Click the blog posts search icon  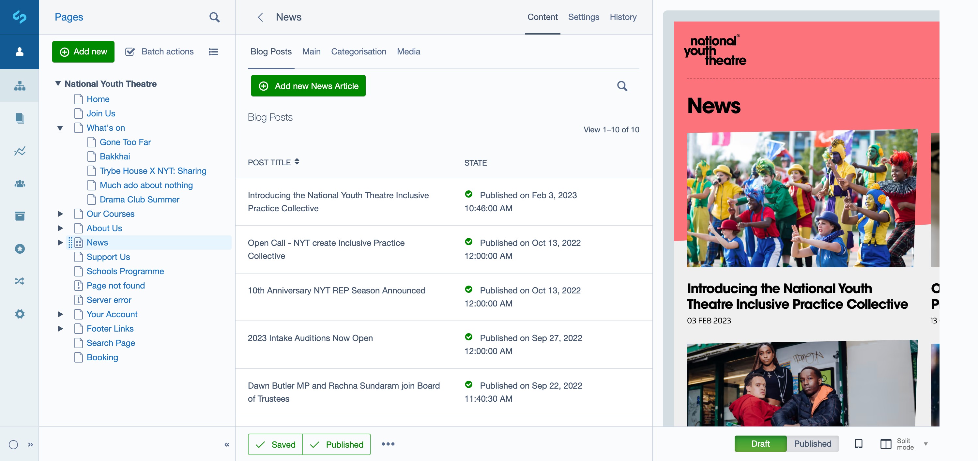622,86
